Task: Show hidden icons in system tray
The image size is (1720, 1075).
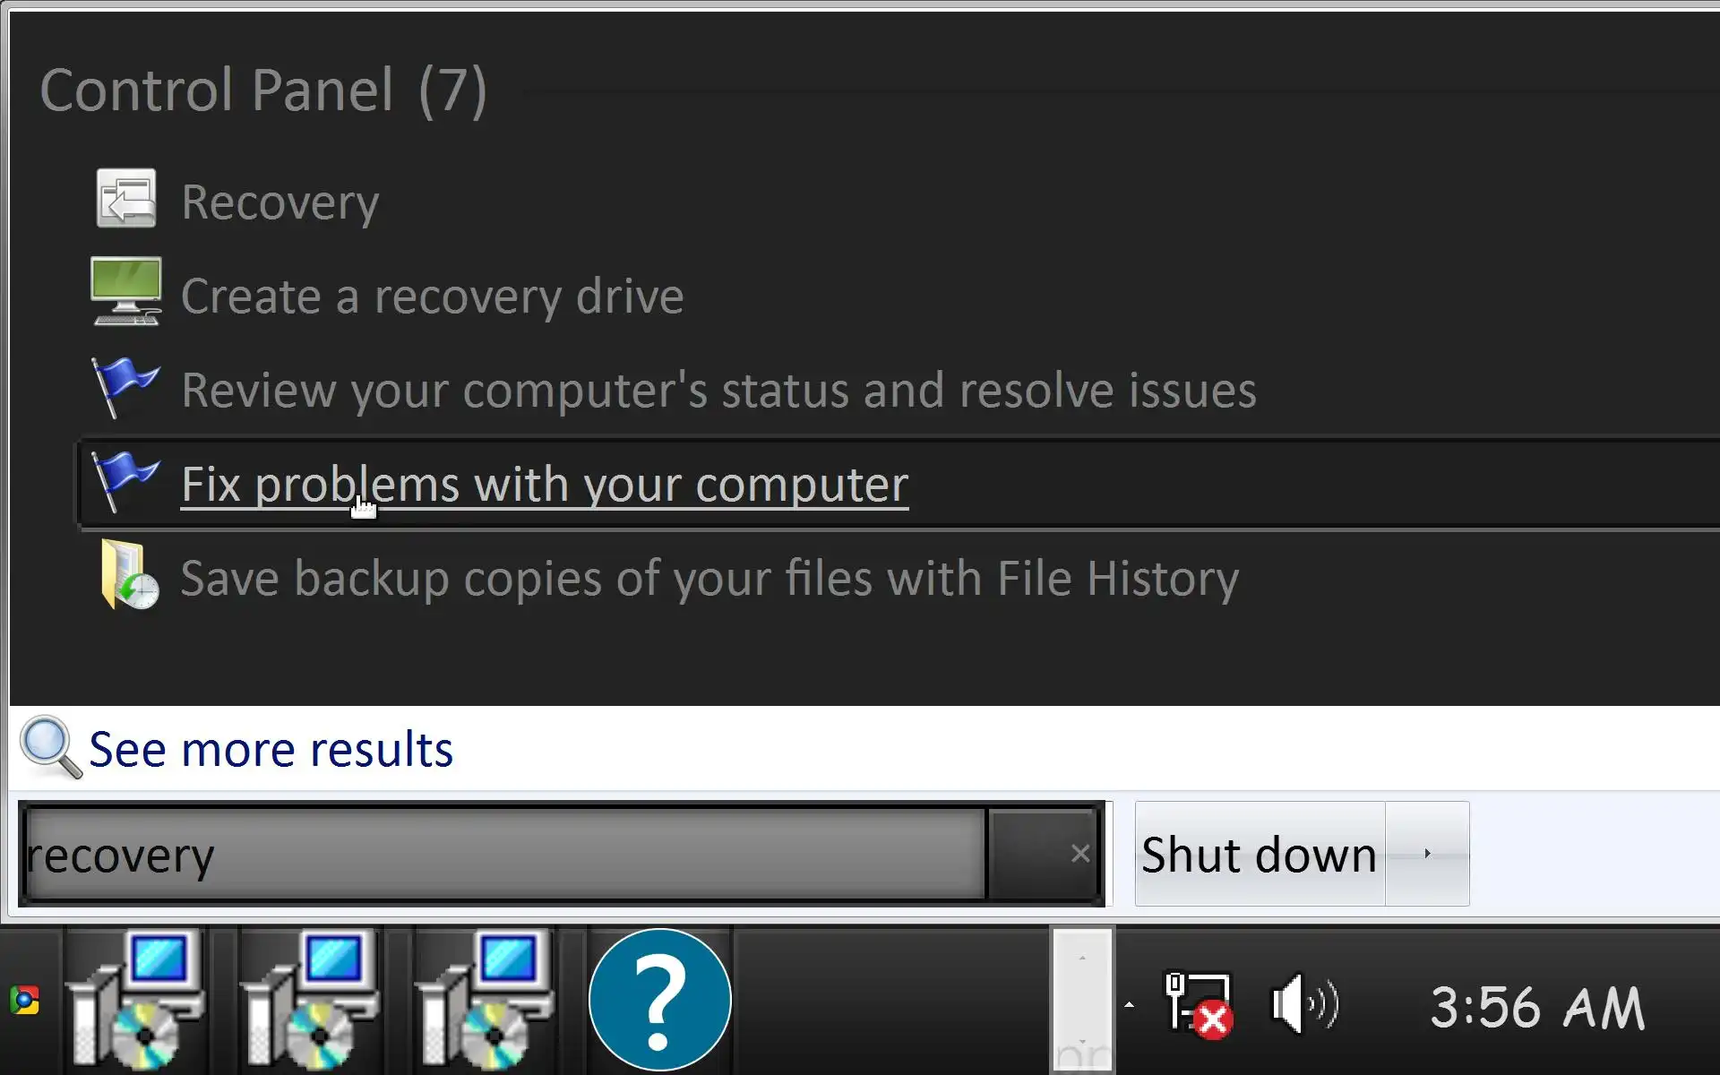Action: (1129, 1005)
